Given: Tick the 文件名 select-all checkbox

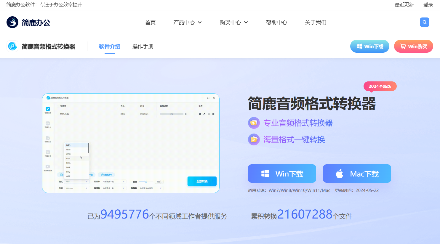Looking at the screenshot, I should click(x=58, y=106).
